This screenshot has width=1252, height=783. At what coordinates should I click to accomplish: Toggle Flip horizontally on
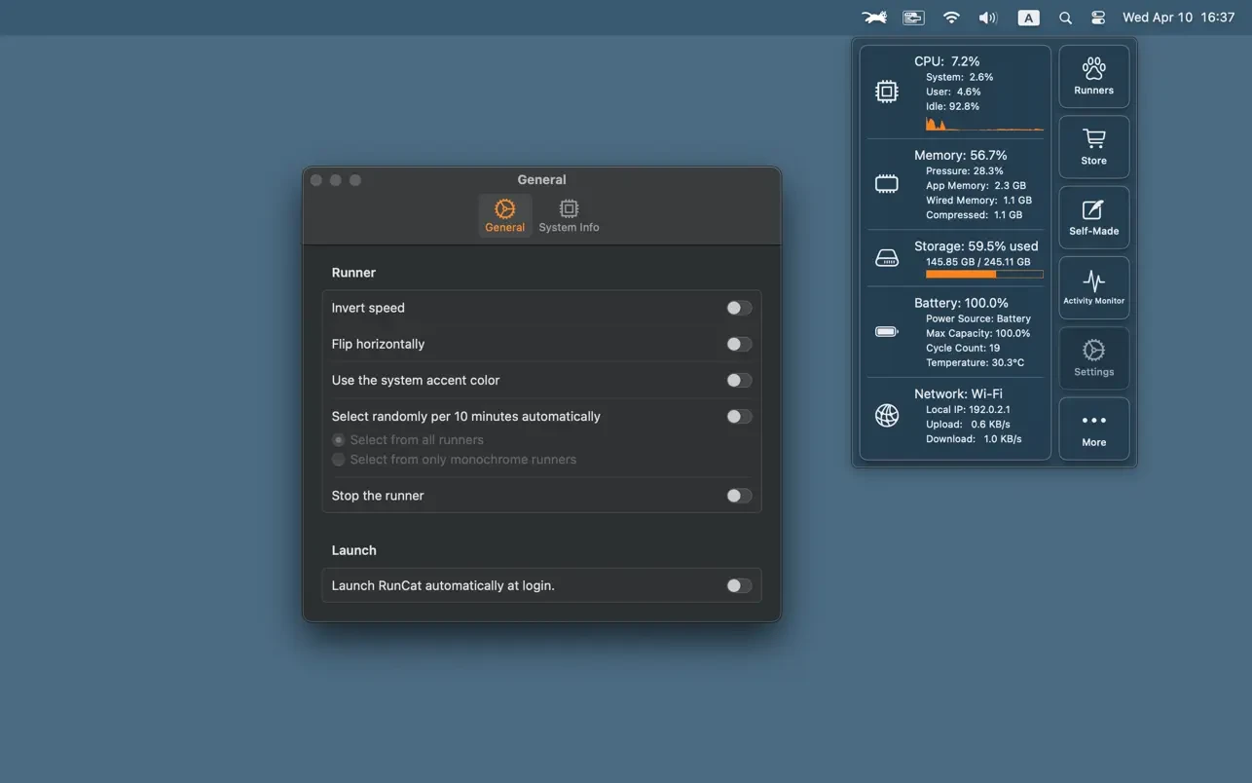tap(739, 344)
